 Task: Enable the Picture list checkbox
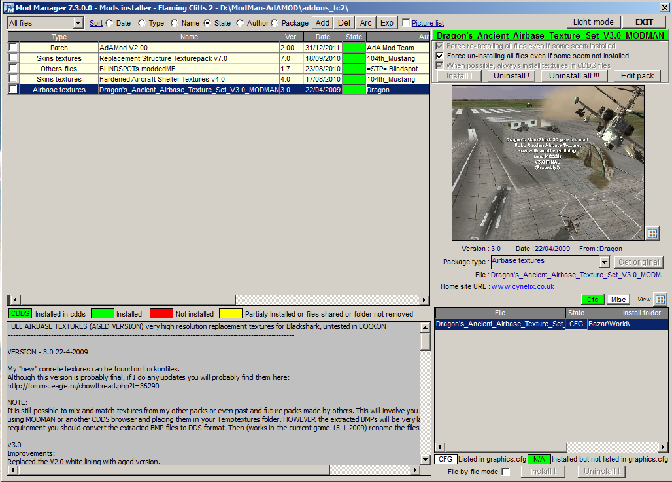[407, 23]
